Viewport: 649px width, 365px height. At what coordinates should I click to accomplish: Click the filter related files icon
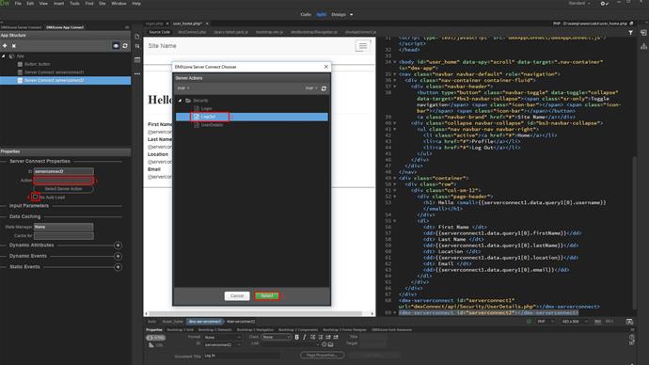tap(630, 32)
